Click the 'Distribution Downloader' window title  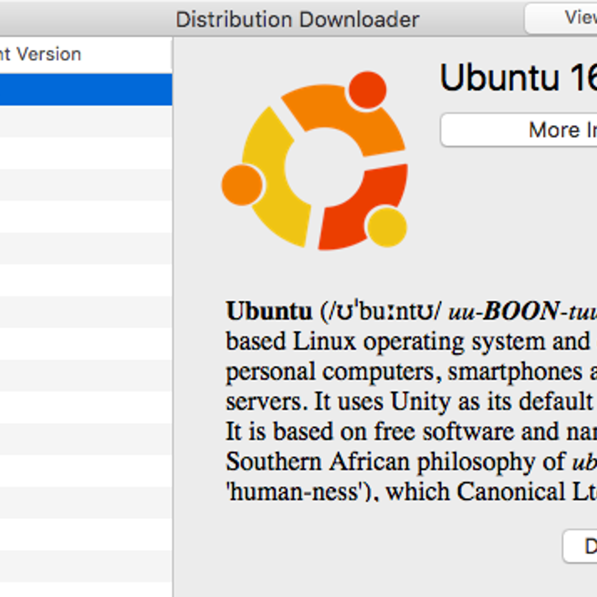click(x=297, y=19)
